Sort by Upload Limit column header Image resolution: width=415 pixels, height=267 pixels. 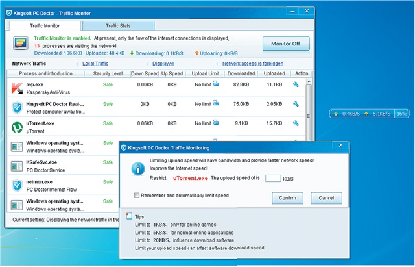point(206,73)
